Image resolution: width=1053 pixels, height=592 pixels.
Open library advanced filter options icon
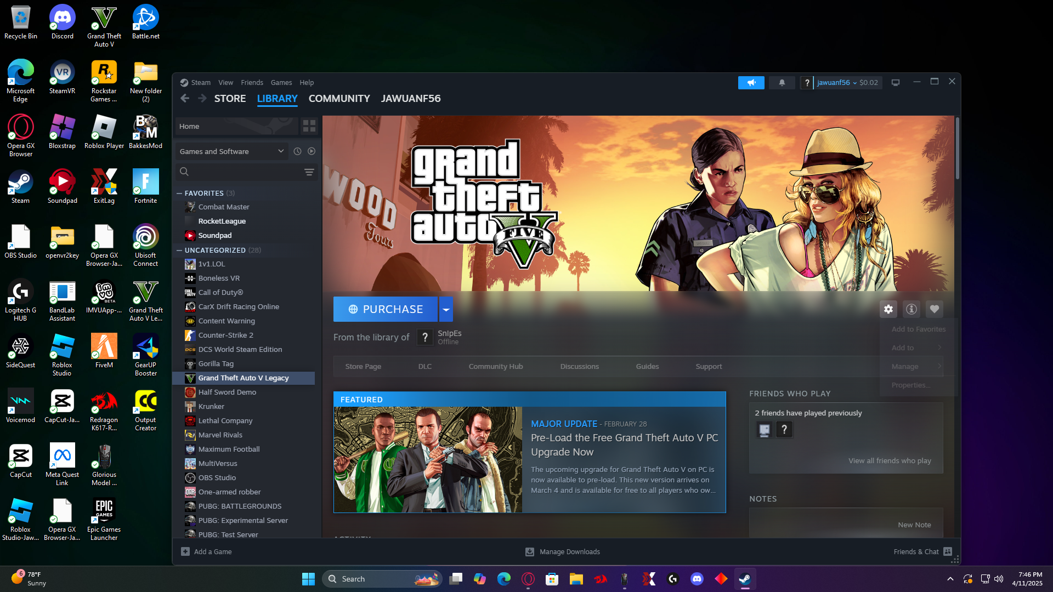[x=309, y=172]
